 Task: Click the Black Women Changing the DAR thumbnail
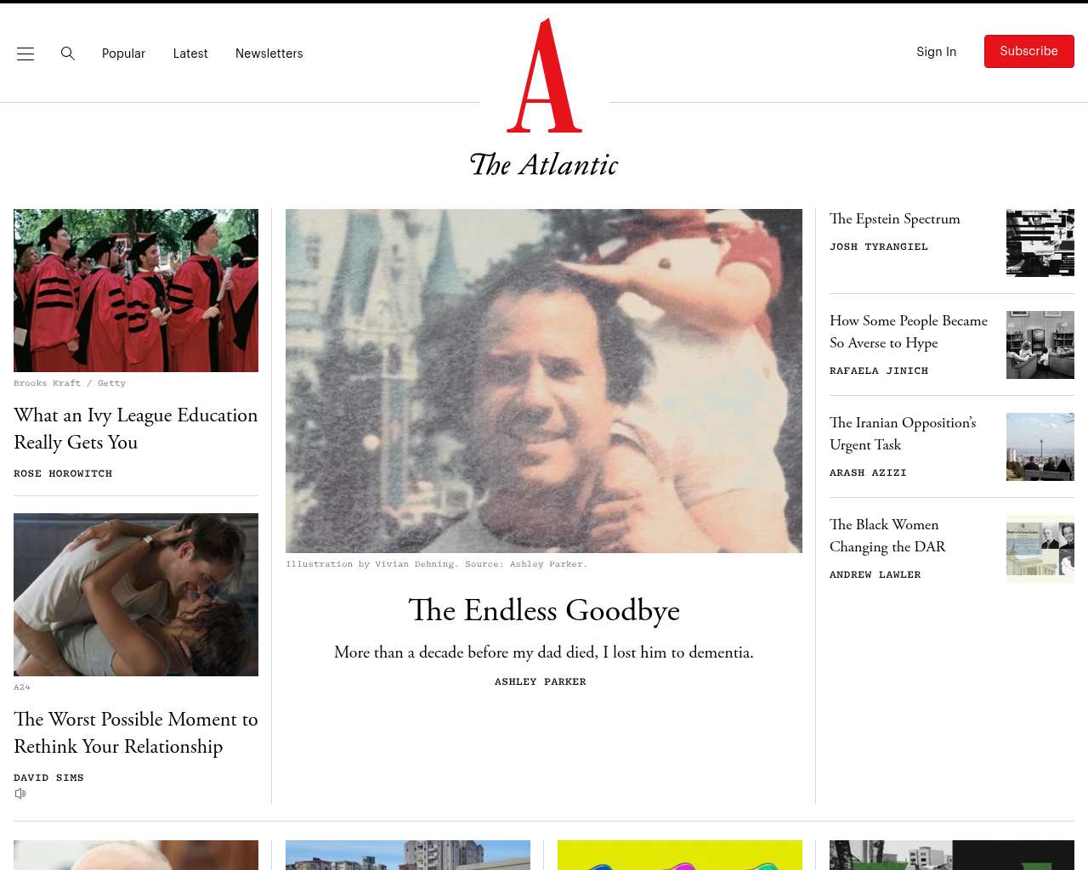tap(1040, 549)
